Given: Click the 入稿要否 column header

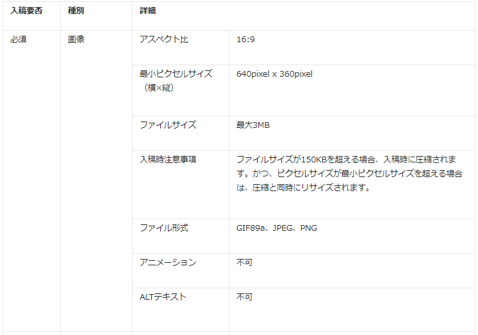Looking at the screenshot, I should tap(26, 11).
